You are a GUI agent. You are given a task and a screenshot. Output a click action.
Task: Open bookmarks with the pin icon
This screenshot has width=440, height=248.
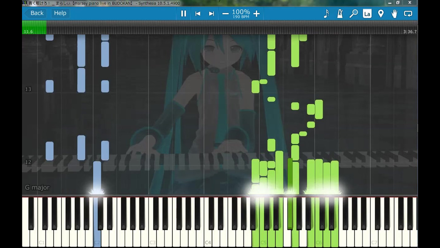[x=381, y=13]
